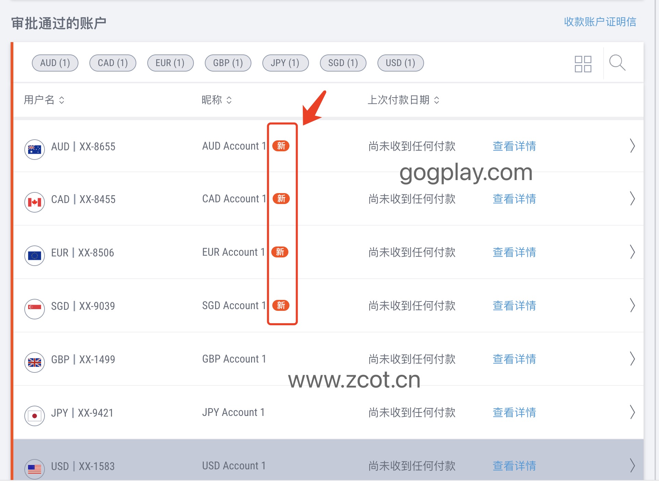This screenshot has height=482, width=659.
Task: Sort by 昵称 column
Action: (x=217, y=100)
